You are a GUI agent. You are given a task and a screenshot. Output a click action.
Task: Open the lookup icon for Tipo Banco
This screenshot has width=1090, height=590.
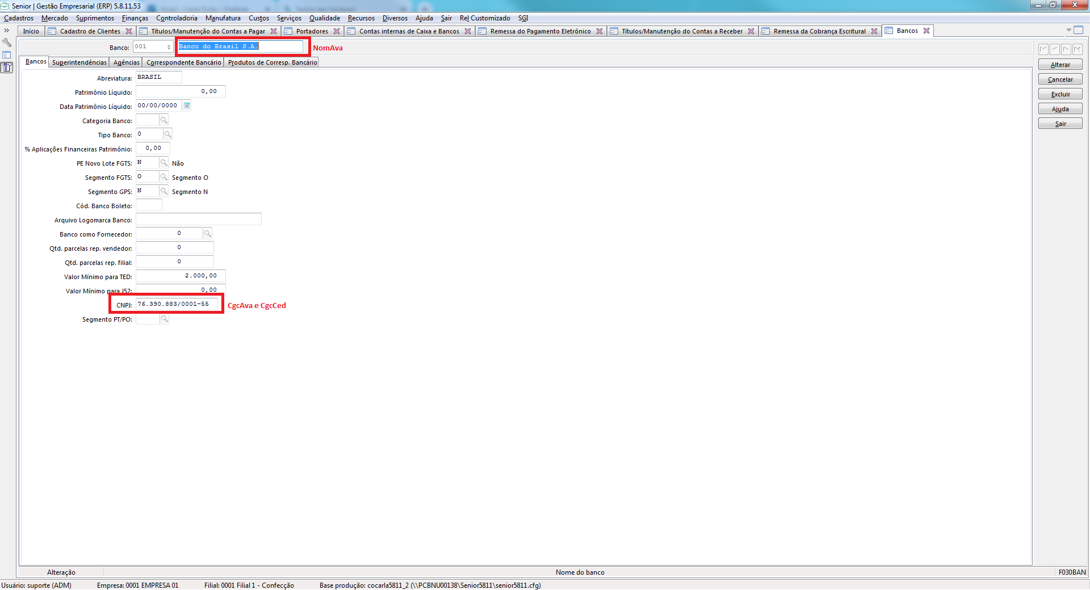coord(167,134)
